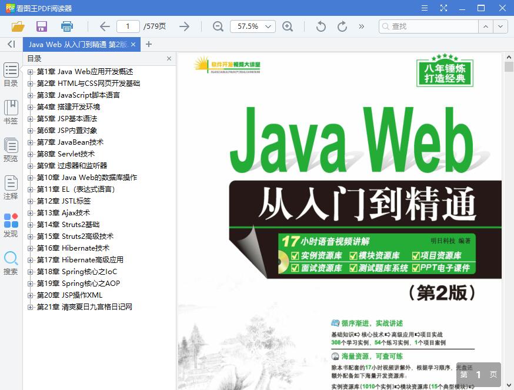Open the 书签 bookmarks panel
Image resolution: width=514 pixels, height=390 pixels.
pyautogui.click(x=11, y=112)
